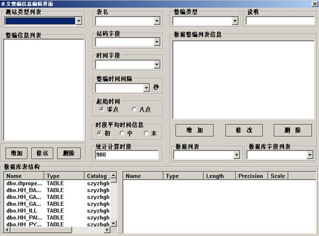This screenshot has width=319, height=236.
Task: Expand the 数据库字段列表 dropdown
Action: point(310,155)
